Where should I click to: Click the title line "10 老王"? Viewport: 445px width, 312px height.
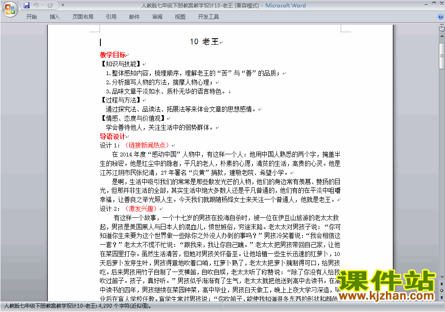click(x=204, y=42)
